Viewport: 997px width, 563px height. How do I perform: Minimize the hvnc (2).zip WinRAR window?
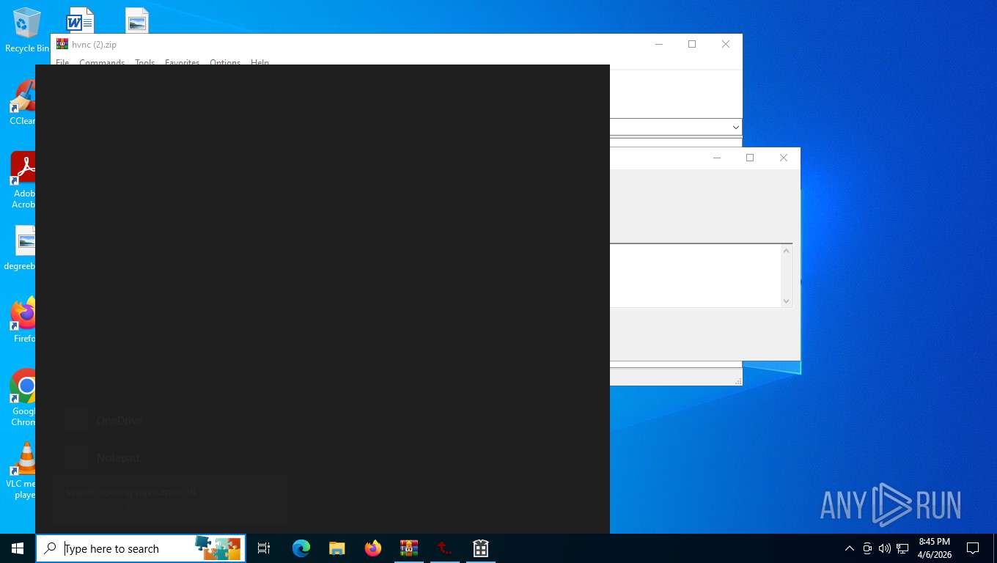coord(658,44)
